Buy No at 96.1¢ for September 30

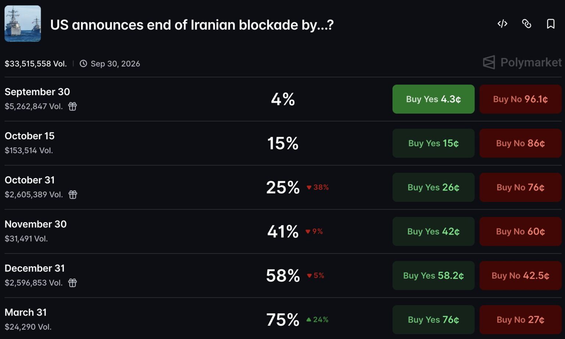click(x=520, y=99)
